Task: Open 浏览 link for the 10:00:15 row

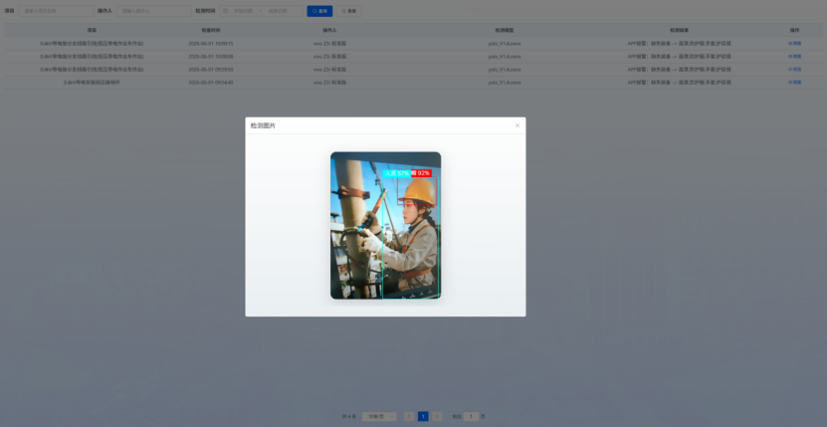Action: pos(795,43)
